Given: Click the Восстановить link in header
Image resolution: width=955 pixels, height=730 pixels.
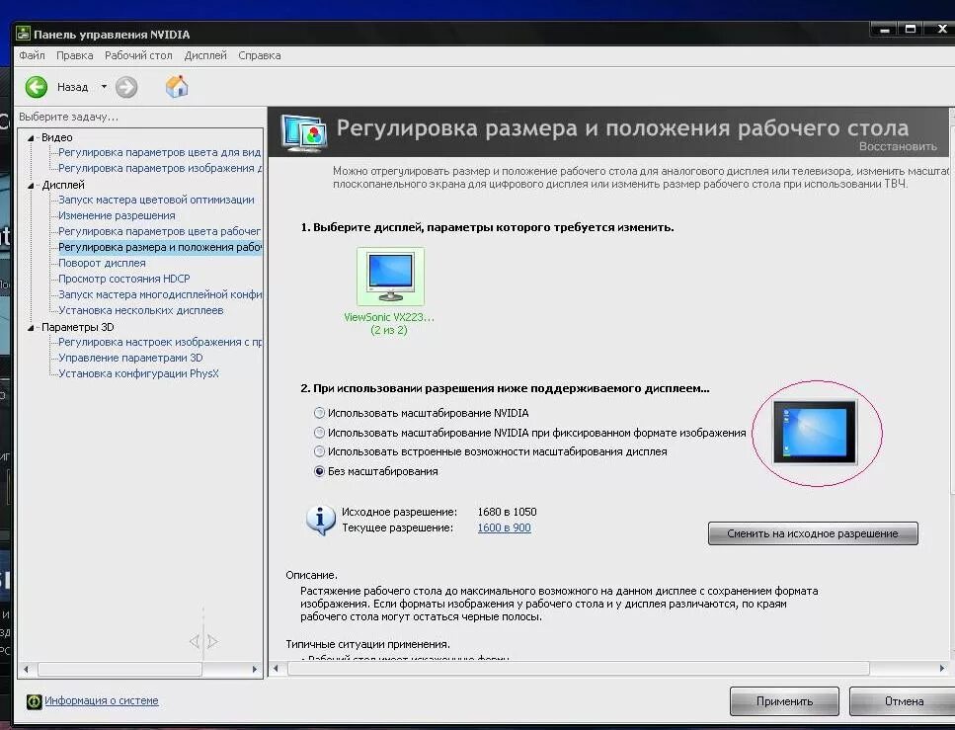Looking at the screenshot, I should (x=898, y=146).
